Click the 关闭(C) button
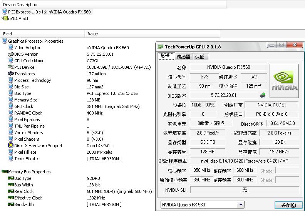 click(x=288, y=205)
